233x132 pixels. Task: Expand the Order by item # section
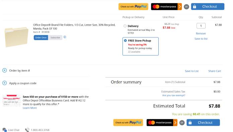4,70
